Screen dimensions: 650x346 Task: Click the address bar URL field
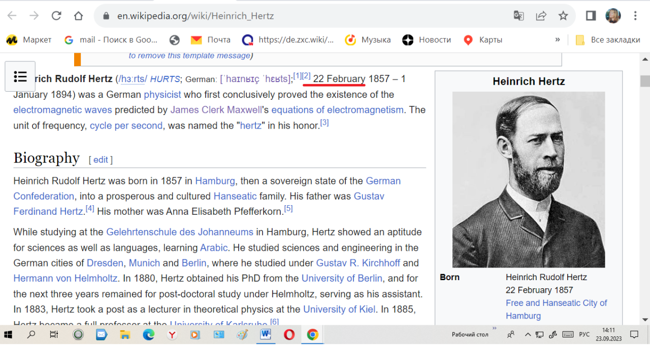point(305,16)
